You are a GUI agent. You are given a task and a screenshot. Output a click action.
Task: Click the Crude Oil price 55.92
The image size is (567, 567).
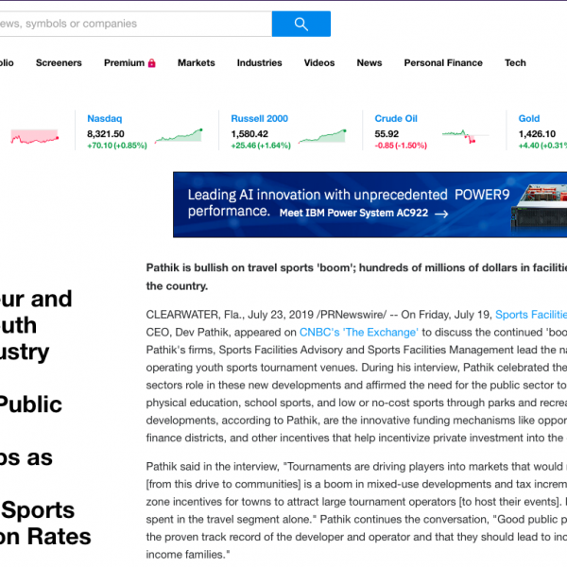387,134
